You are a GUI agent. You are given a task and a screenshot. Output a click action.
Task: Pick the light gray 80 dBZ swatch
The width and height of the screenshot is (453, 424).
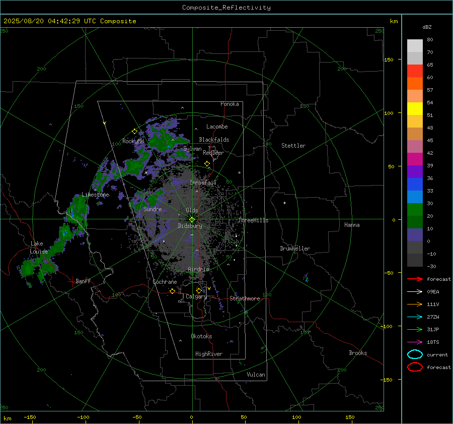(415, 45)
